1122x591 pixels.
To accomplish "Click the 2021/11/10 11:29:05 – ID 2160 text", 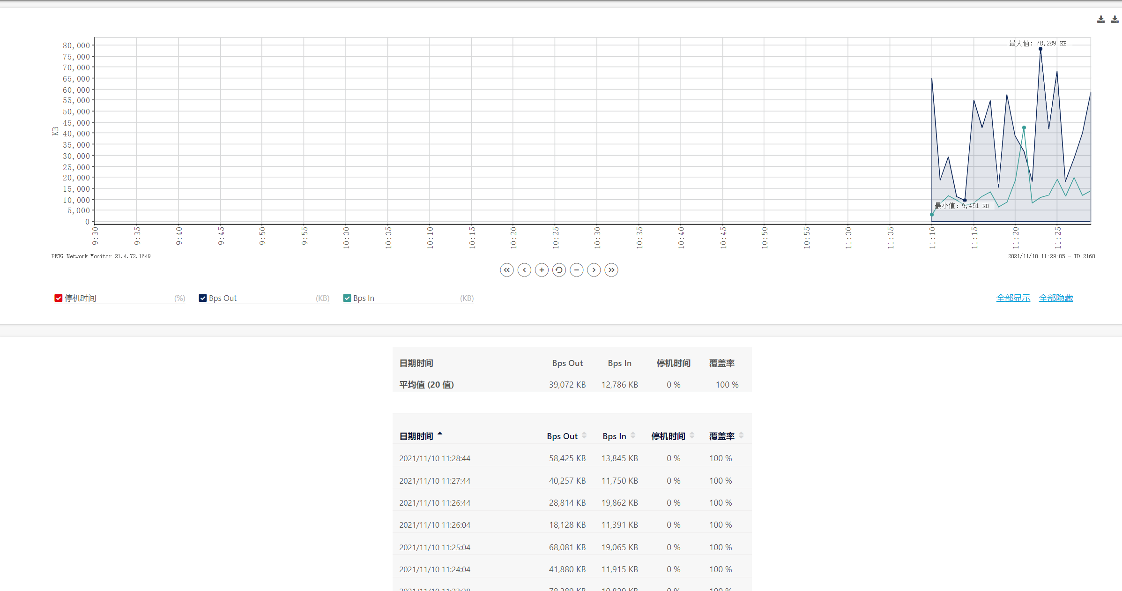I will 1052,256.
